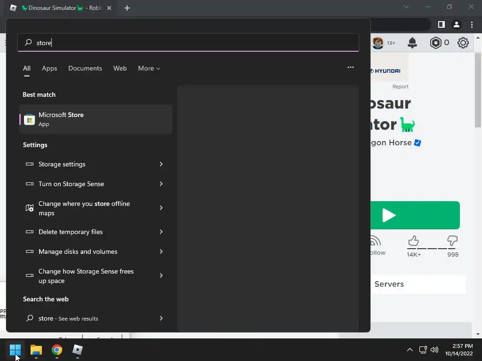Click the Storage Sense frees up space icon
Viewport: 482px width, 361px height.
tap(30, 275)
